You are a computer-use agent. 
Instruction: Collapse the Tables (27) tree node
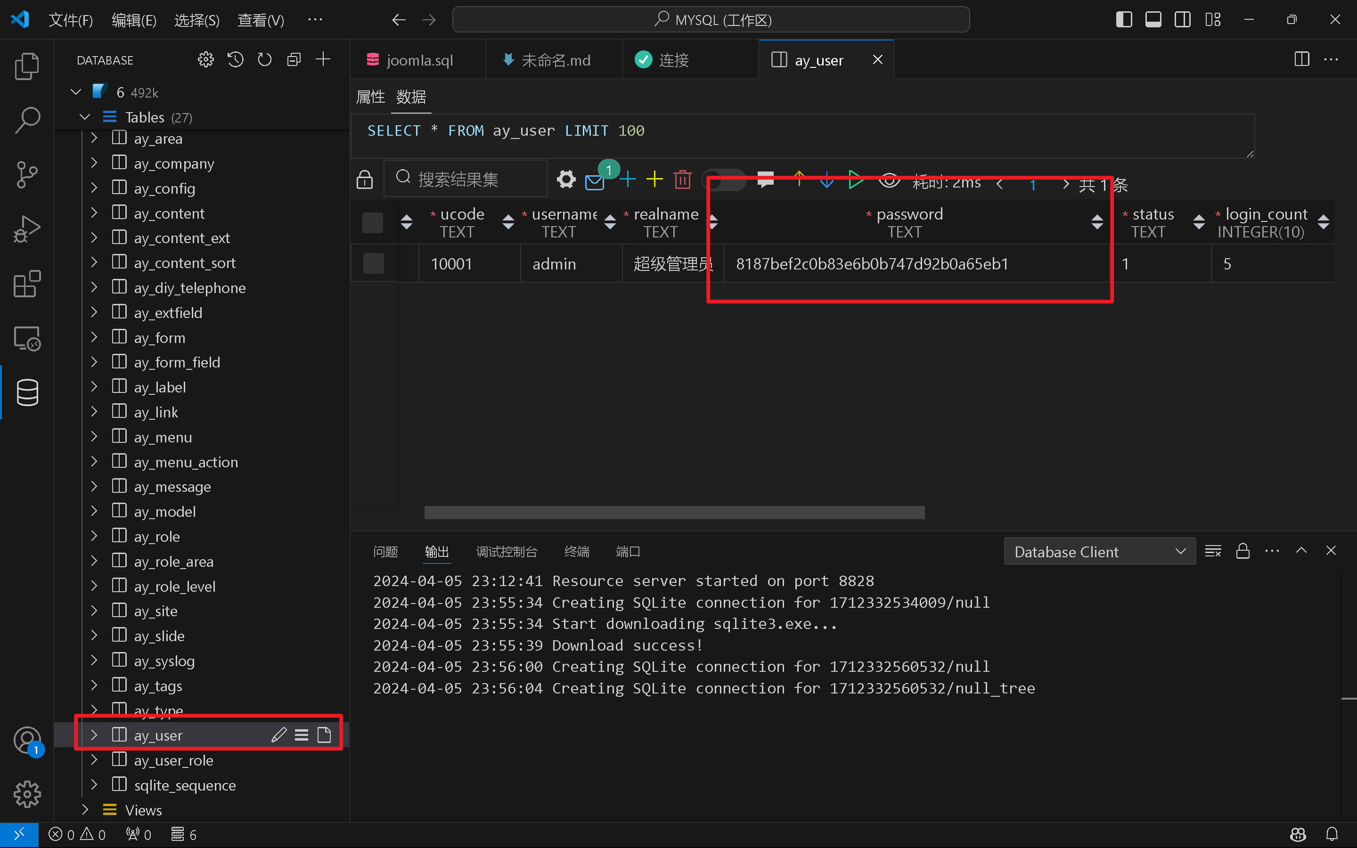click(85, 117)
